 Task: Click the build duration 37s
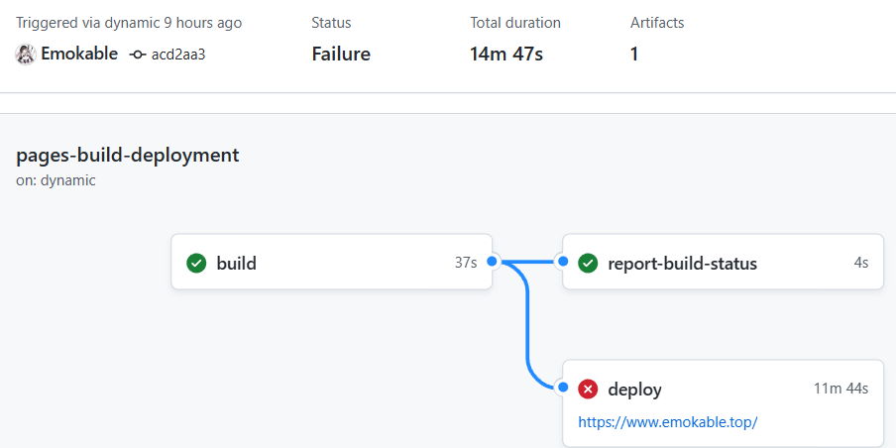(466, 263)
